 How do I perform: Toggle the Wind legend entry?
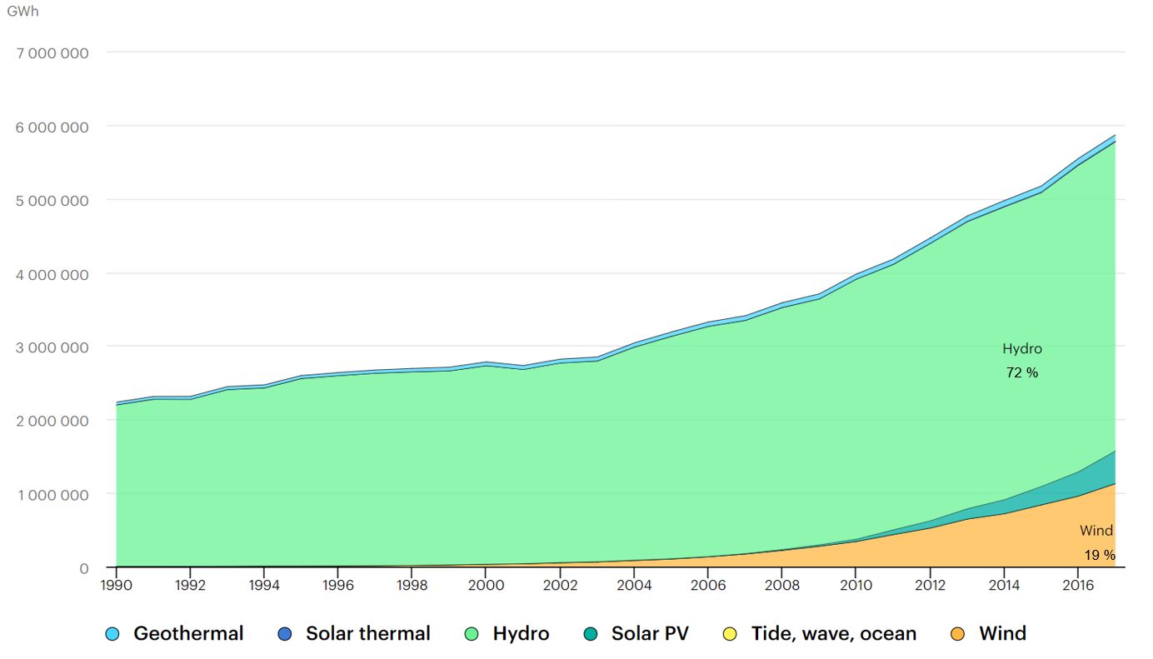coord(989,633)
